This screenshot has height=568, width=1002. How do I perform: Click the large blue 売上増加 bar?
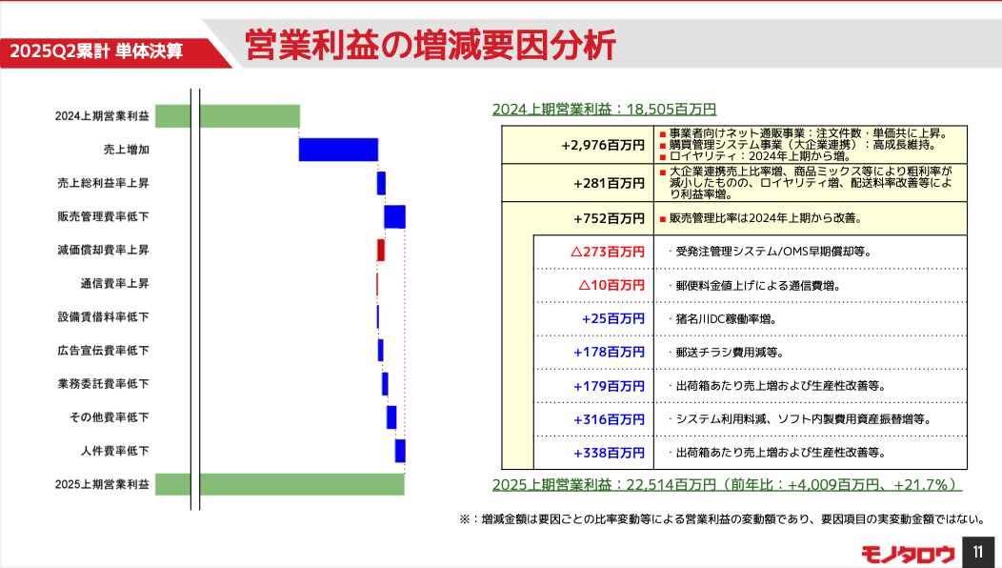(x=339, y=150)
